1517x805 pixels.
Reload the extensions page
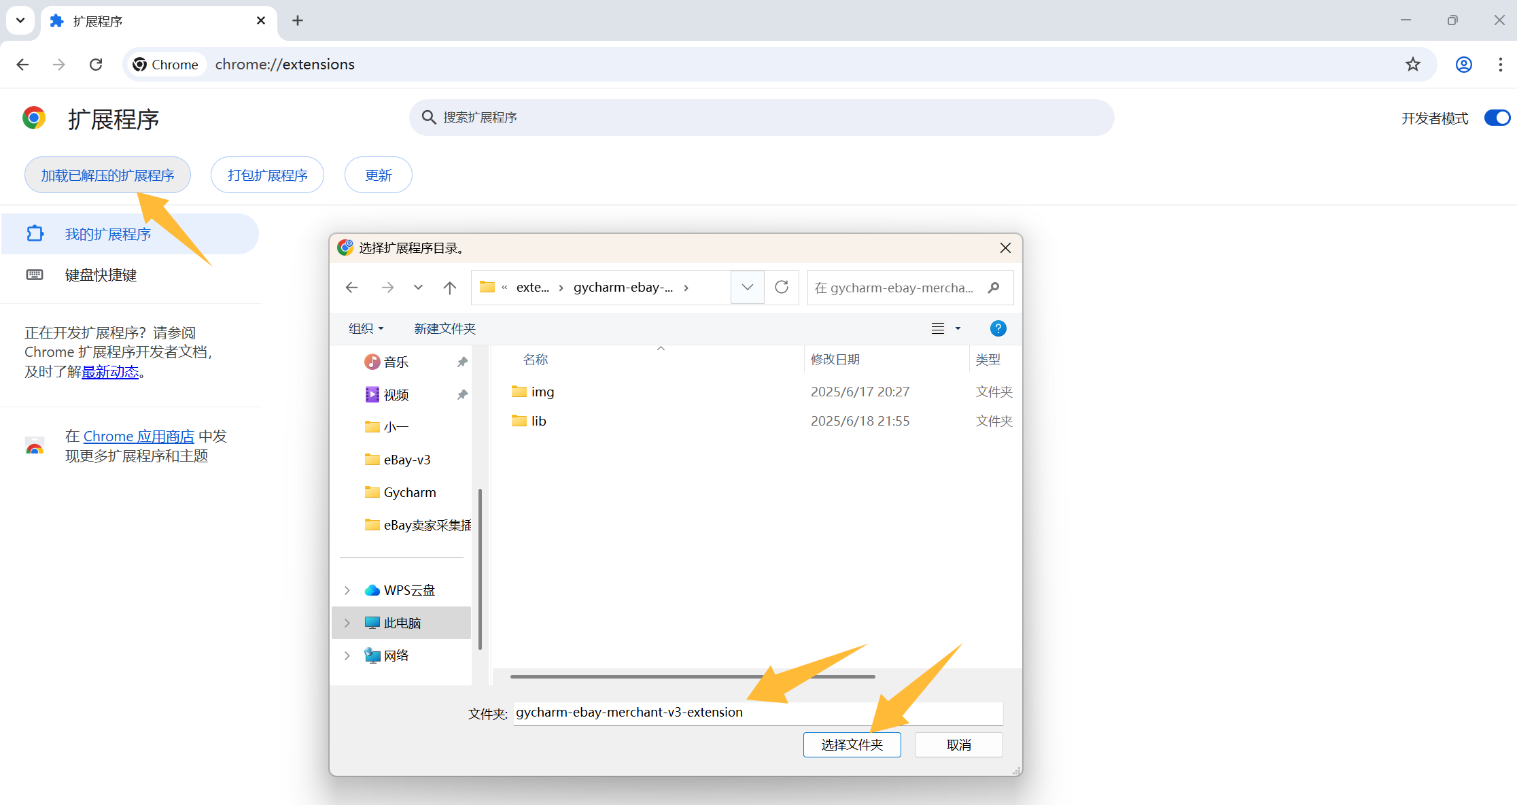(x=96, y=65)
